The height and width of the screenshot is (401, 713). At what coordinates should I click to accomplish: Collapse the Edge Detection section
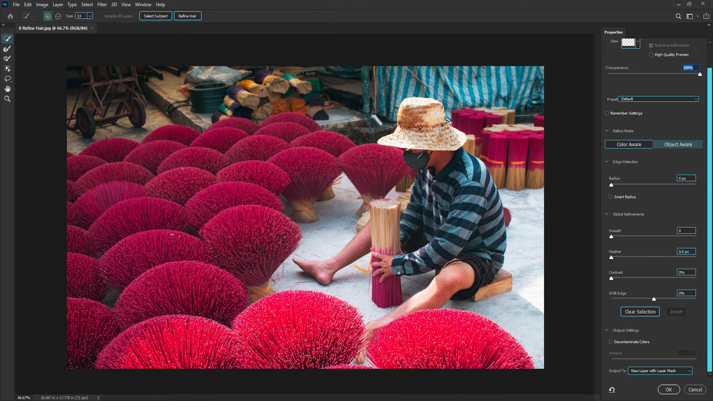[x=607, y=162]
